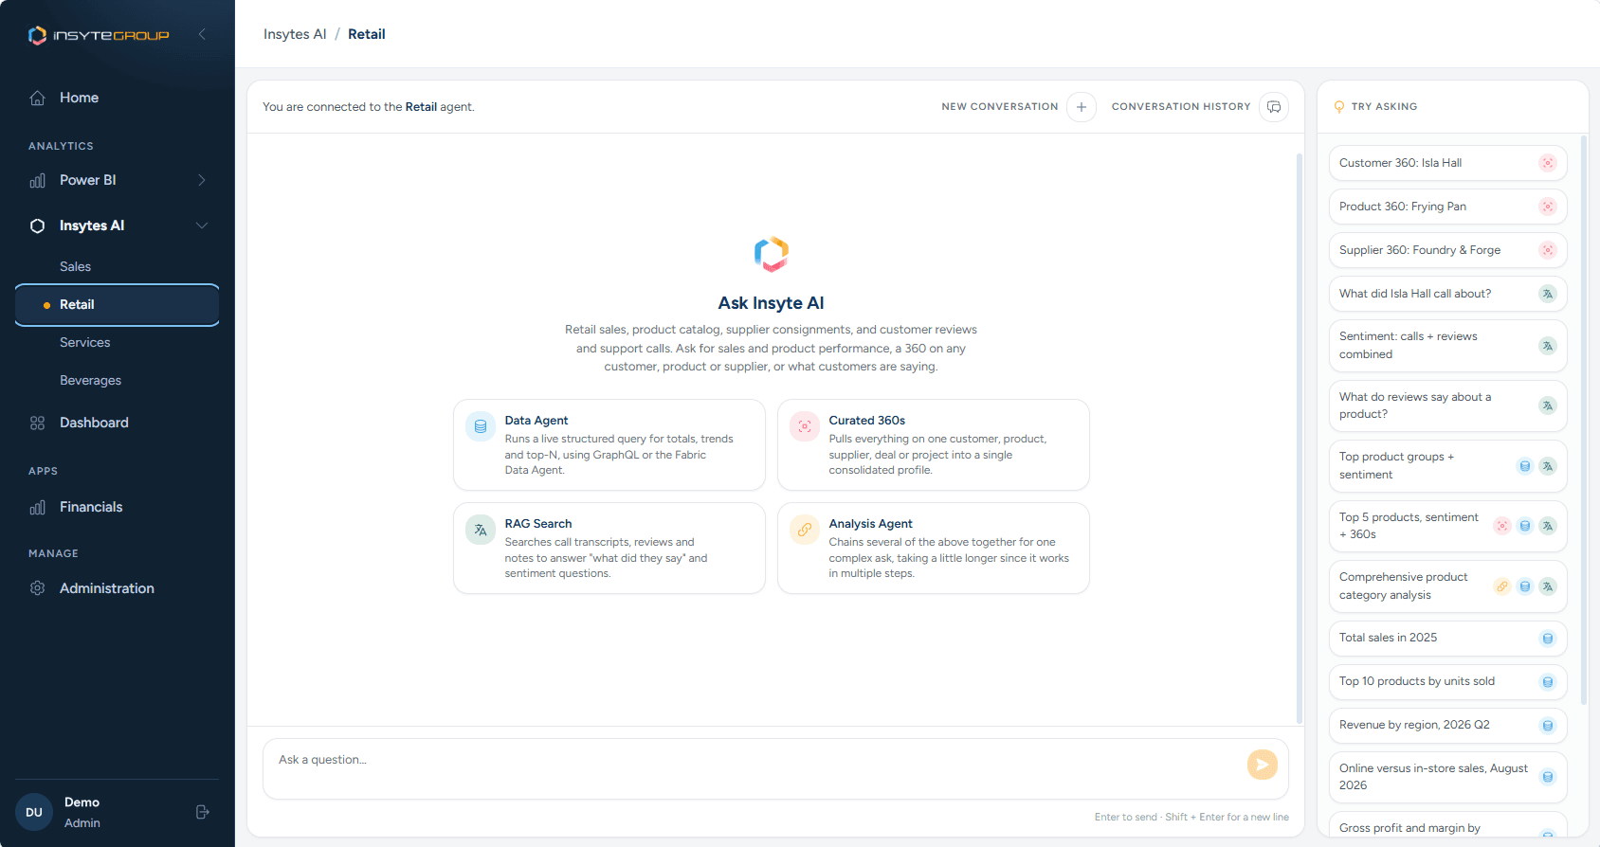Select the Retail agent menu item
Screen dimensions: 1600x847
tap(118, 305)
